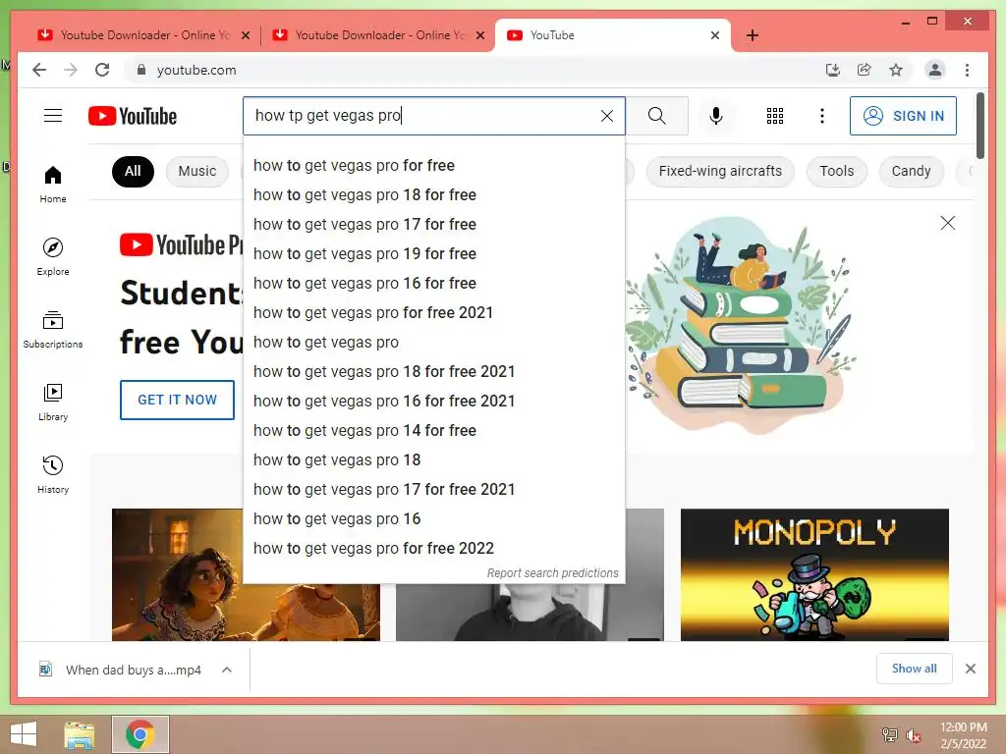Click Report search predictions link
The image size is (1006, 754).
(x=552, y=572)
